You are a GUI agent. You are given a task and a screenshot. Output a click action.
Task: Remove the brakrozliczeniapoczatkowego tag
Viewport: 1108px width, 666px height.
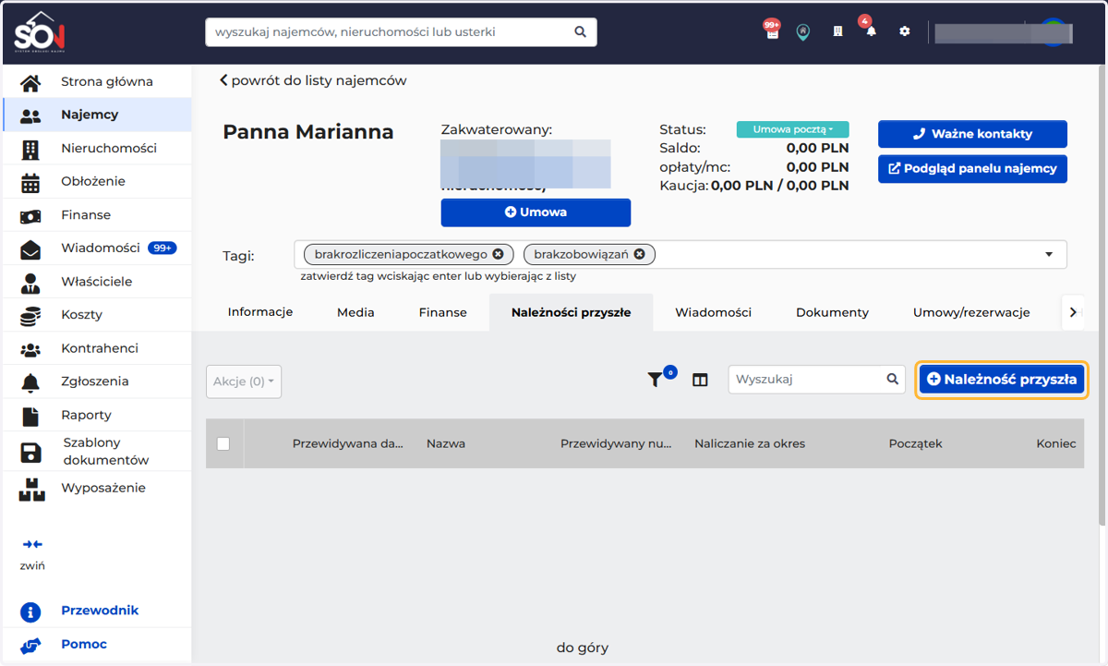pos(498,254)
